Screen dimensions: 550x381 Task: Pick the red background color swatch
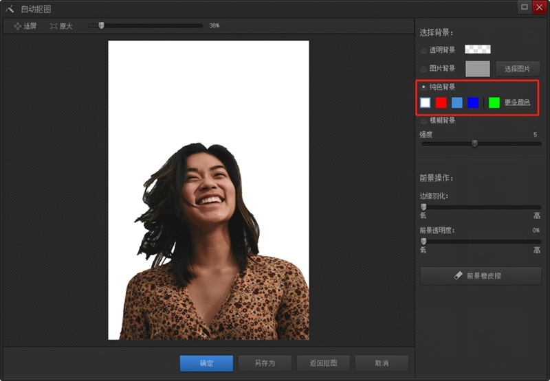pos(441,102)
